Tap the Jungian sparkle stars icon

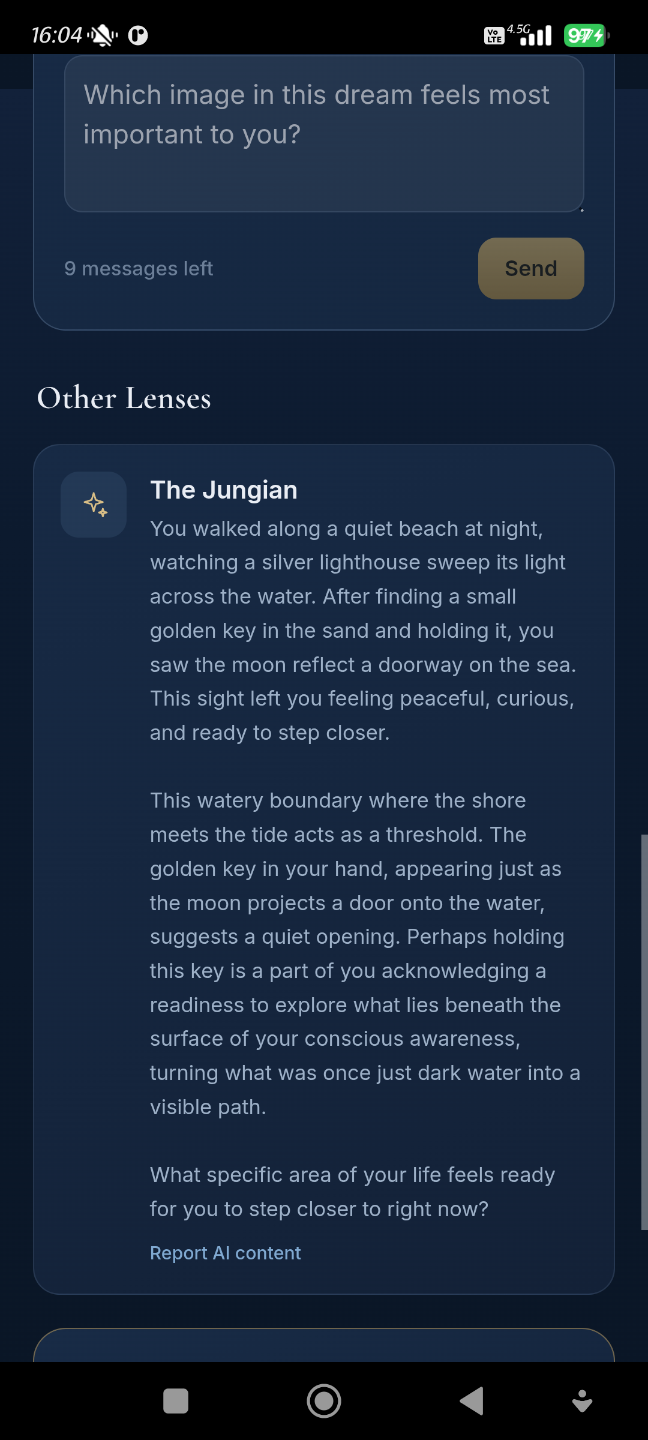(x=94, y=505)
